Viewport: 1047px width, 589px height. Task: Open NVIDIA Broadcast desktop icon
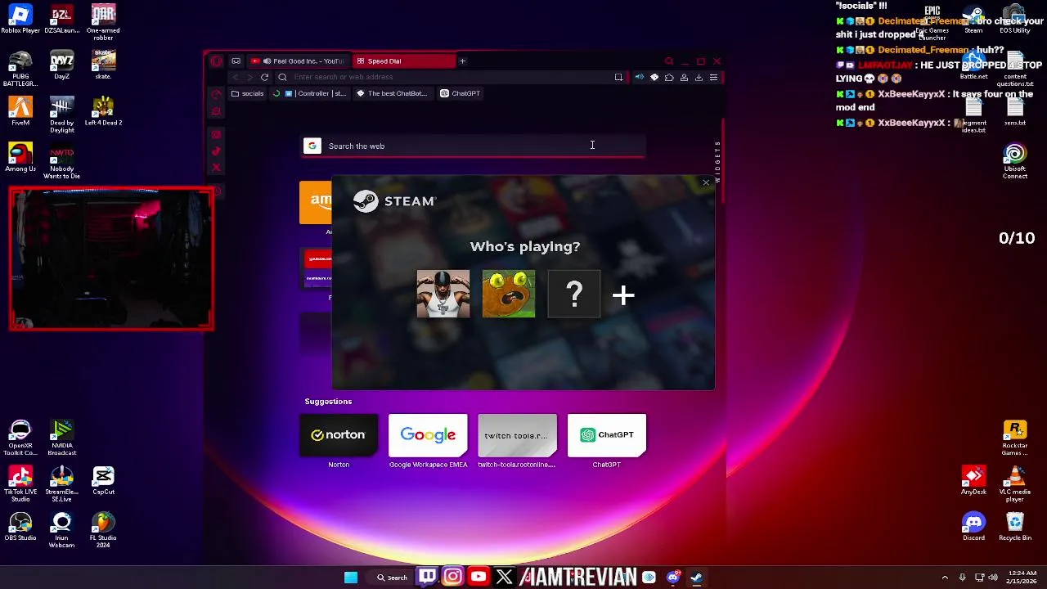61,438
